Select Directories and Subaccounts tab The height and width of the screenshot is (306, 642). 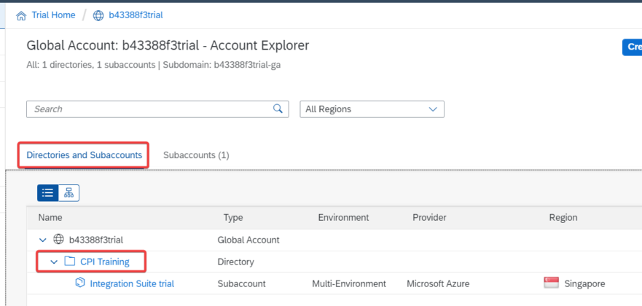[85, 155]
